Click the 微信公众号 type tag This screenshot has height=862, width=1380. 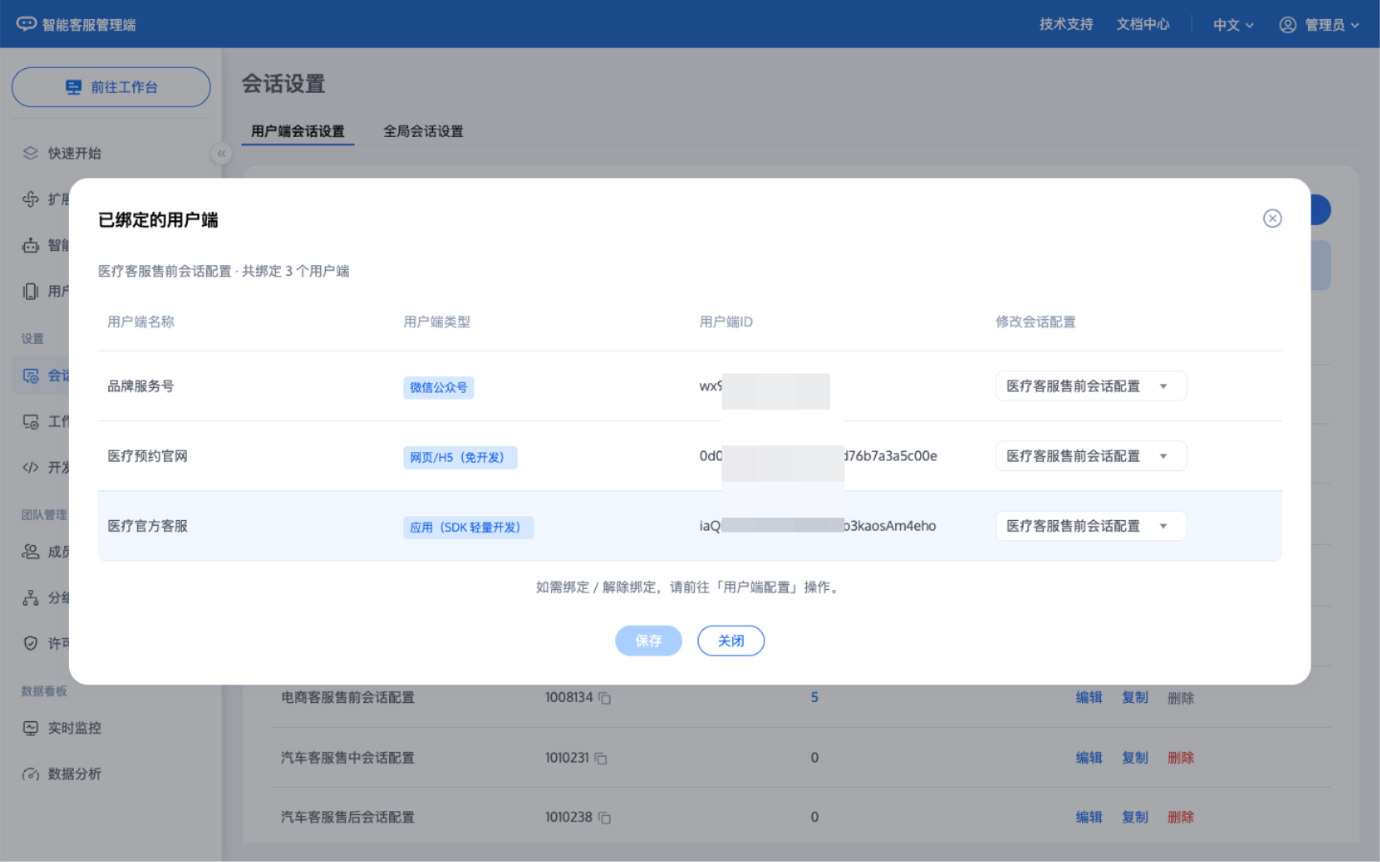(439, 388)
